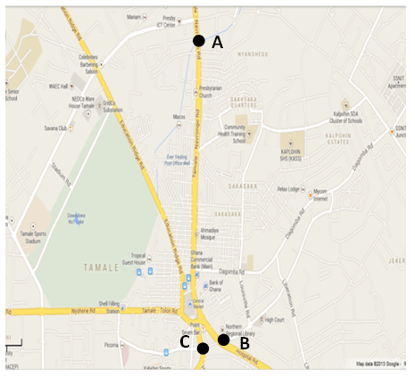Click the black marker labeled C
415x377 pixels.
203,348
